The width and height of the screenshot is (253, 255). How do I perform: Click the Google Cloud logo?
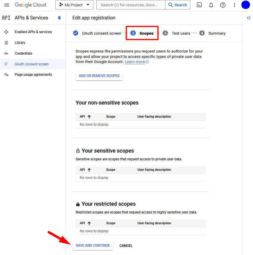tap(30, 5)
